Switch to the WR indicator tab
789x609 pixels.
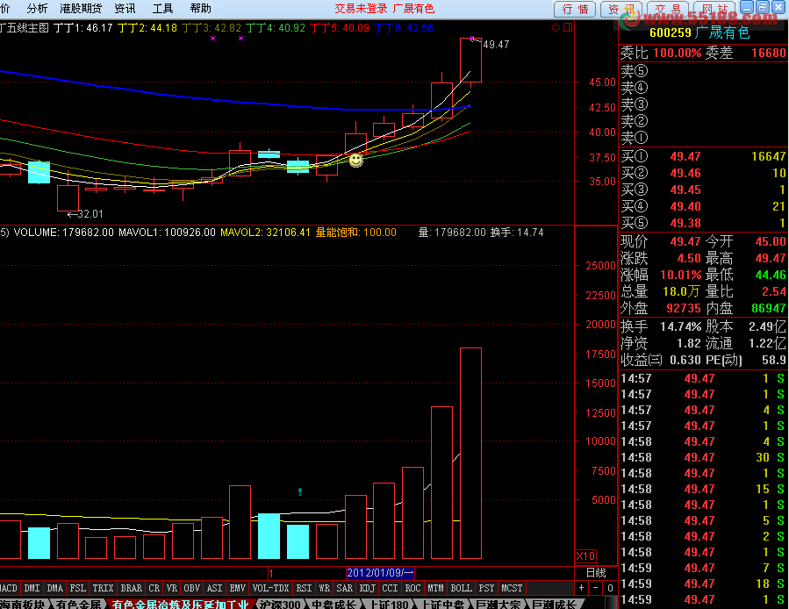click(x=325, y=588)
